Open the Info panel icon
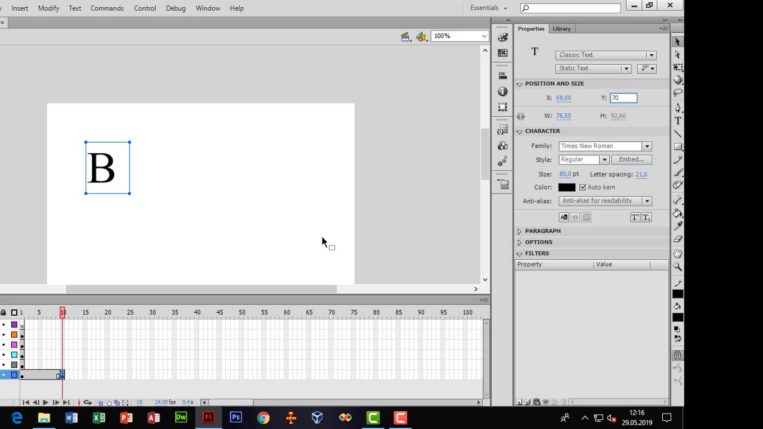The height and width of the screenshot is (429, 763). point(503,91)
